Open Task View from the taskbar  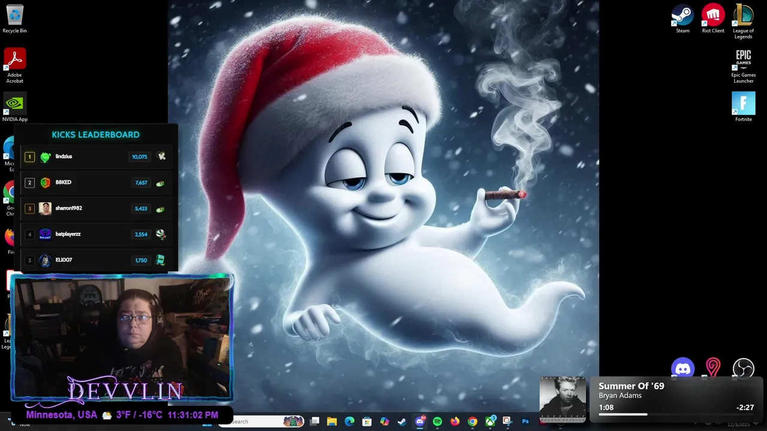coord(315,421)
